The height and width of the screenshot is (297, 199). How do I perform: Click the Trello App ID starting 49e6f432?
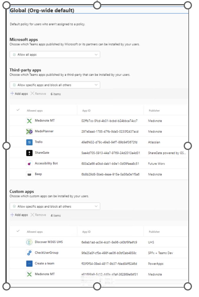click(109, 142)
